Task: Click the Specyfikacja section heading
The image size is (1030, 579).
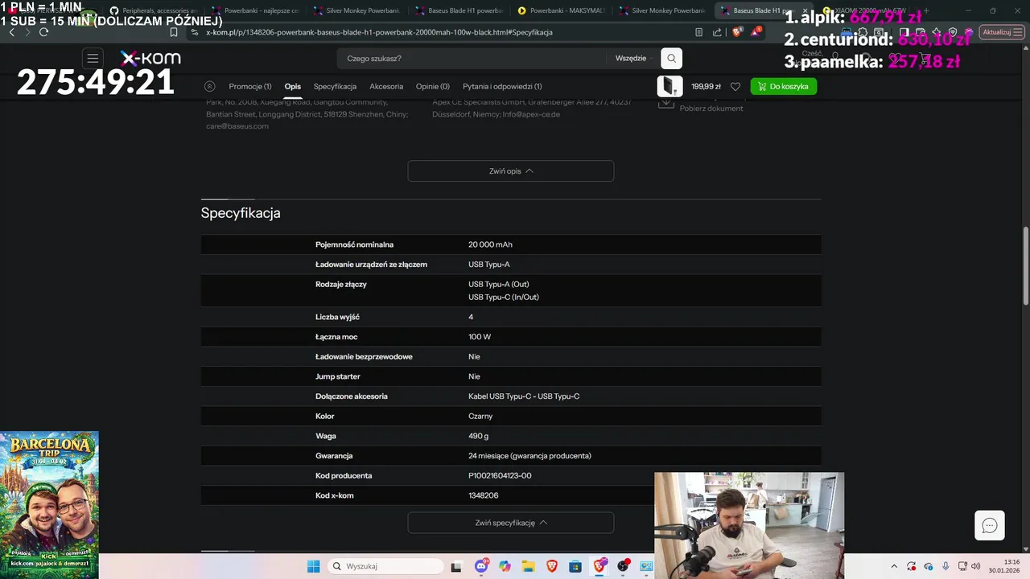Action: click(241, 213)
